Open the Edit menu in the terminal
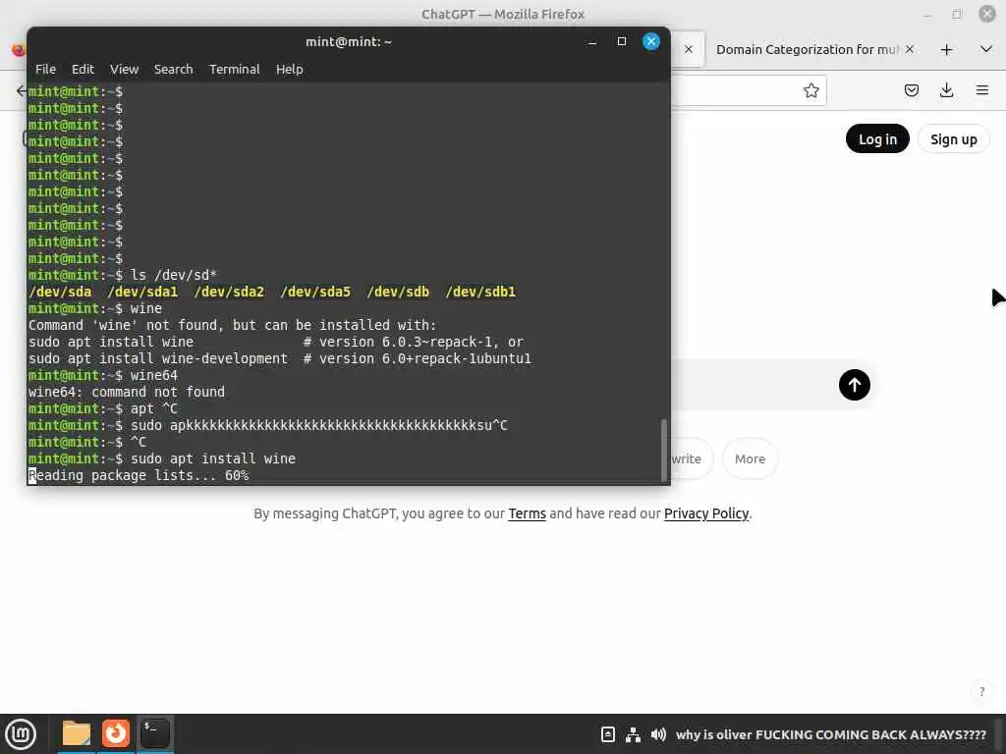Image resolution: width=1006 pixels, height=754 pixels. pos(83,70)
